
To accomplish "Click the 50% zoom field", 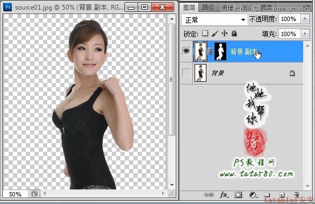I will tap(15, 194).
